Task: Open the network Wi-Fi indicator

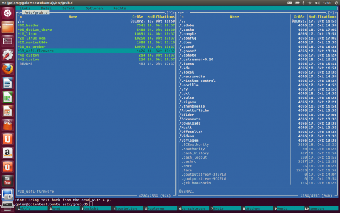Action: pos(310,3)
